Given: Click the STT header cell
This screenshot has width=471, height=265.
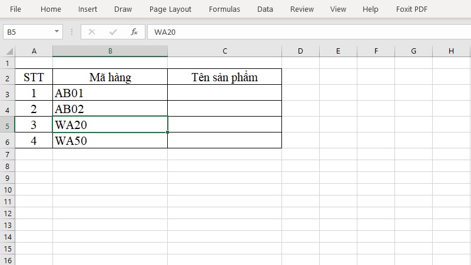Looking at the screenshot, I should click(34, 77).
